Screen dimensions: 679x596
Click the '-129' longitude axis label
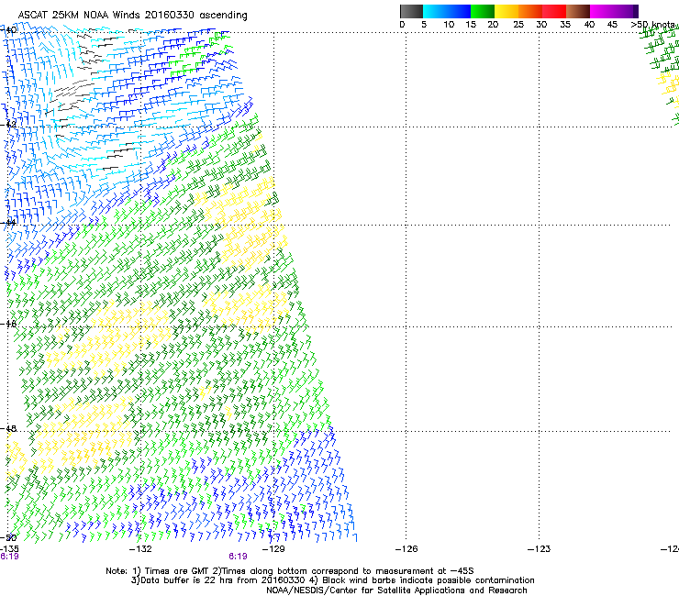[273, 549]
